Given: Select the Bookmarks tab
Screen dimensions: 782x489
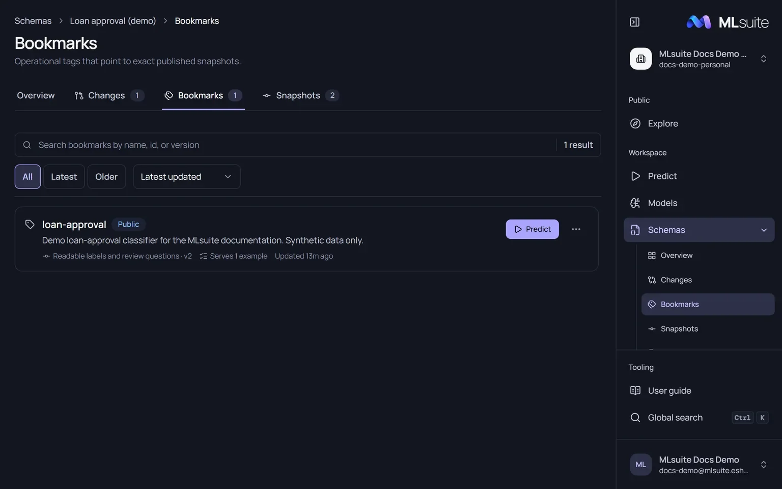Looking at the screenshot, I should 203,96.
